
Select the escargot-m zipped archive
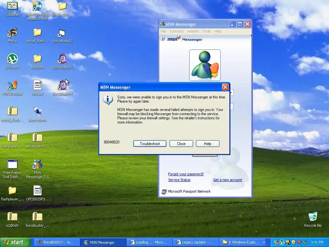pos(37,141)
